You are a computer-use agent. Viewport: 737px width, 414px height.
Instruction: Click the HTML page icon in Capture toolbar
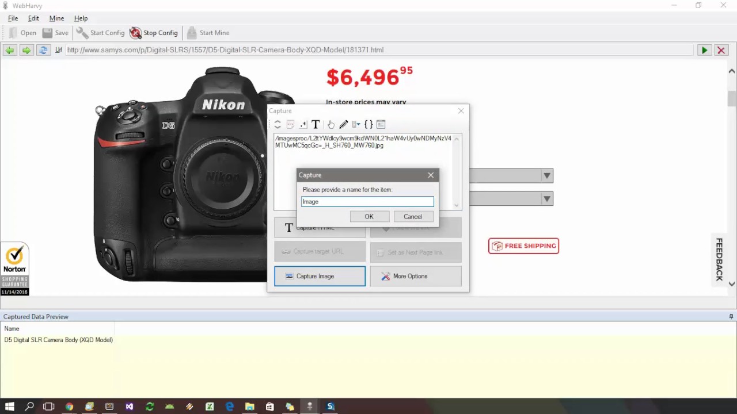click(x=290, y=124)
